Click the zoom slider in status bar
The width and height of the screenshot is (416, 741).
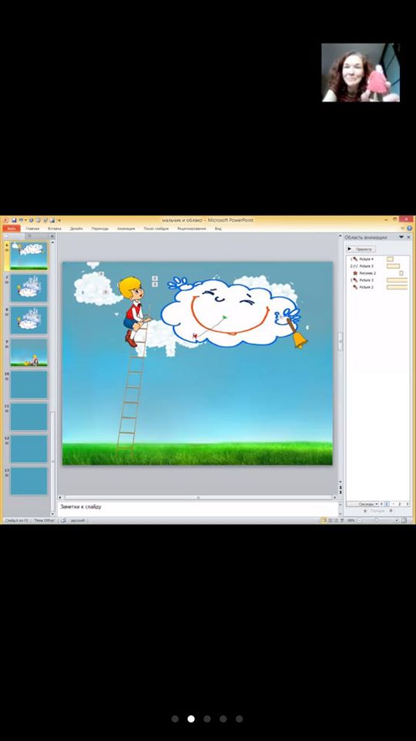[x=377, y=520]
